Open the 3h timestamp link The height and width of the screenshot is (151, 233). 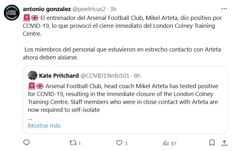click(x=113, y=9)
